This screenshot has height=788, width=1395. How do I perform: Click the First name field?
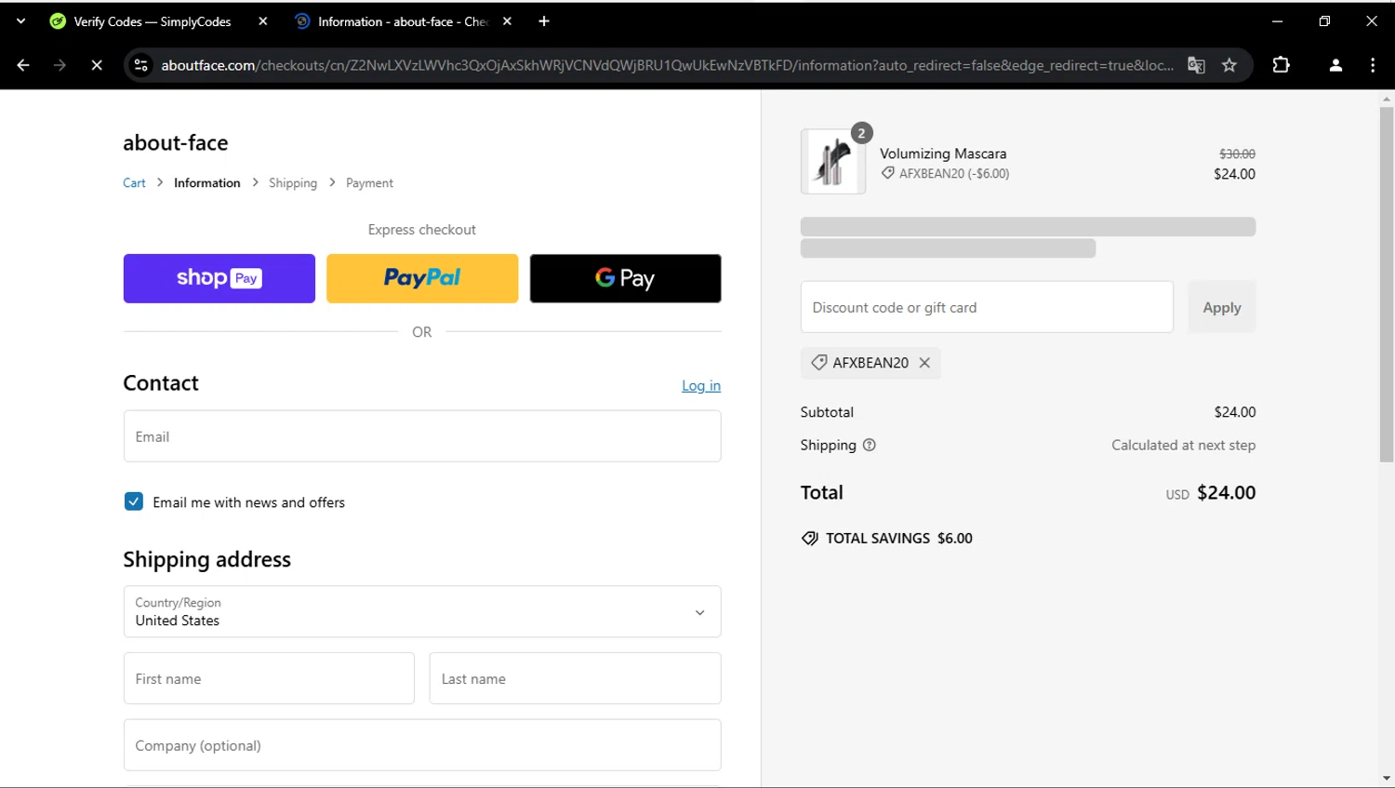click(x=269, y=678)
